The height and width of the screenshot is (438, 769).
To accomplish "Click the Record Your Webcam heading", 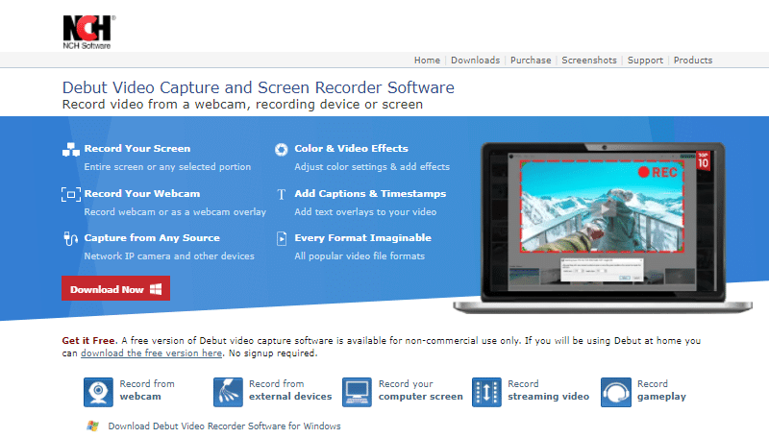I will 142,193.
